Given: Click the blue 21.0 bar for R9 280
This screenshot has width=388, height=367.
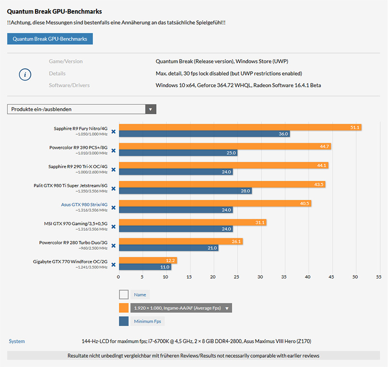Looking at the screenshot, I should (169, 248).
